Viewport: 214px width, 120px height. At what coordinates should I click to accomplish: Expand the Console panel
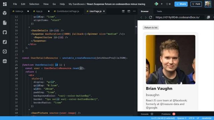(145, 114)
